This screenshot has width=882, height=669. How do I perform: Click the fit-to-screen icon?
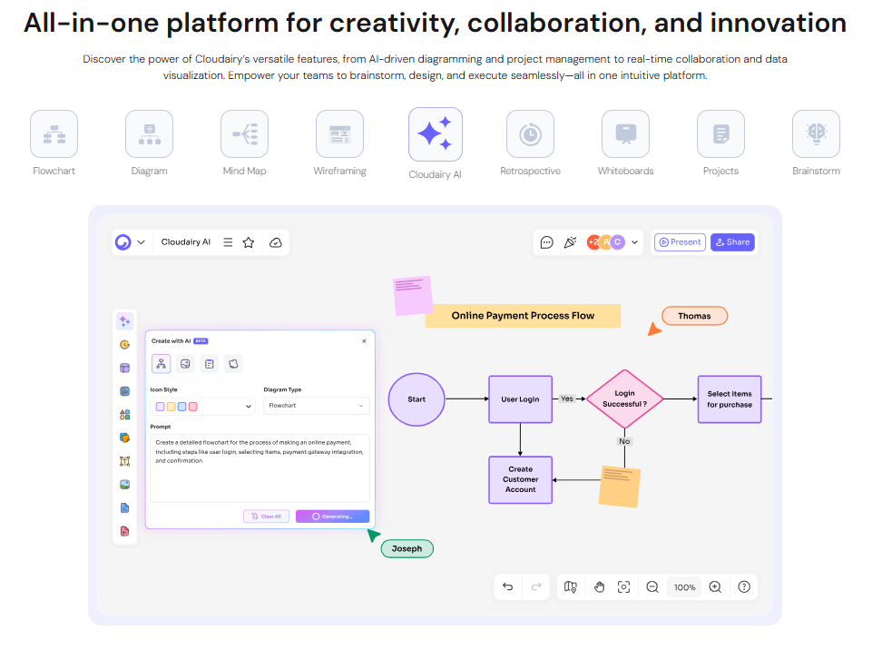(623, 587)
